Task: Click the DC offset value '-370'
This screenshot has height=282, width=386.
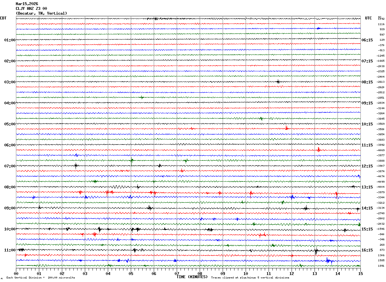Action: click(x=381, y=45)
